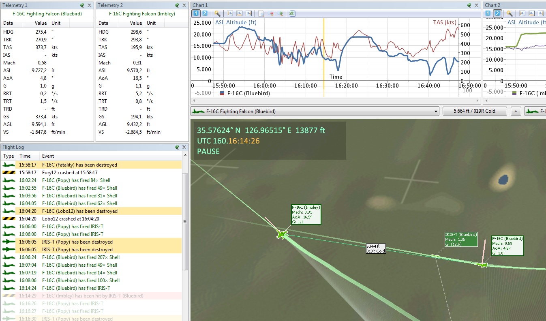Click first chart layout icon in Chart 1
This screenshot has width=546, height=321.
coord(230,13)
